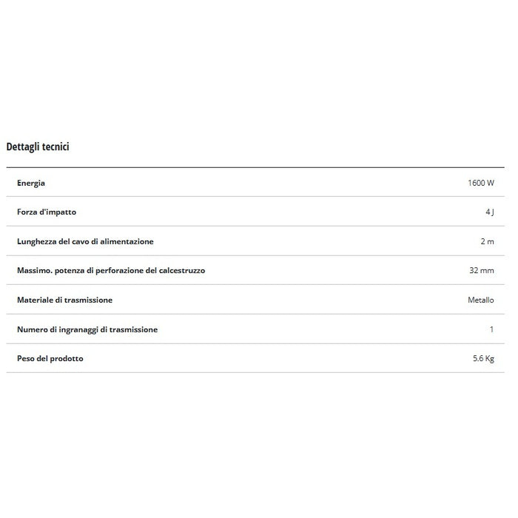
Task: Click the word 'tecnici' in the heading
Action: (x=56, y=147)
